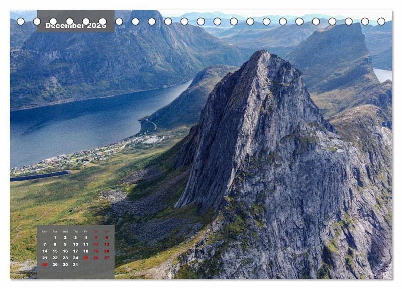
Task: Click date 22 in the calendar grid
Action: coord(55,258)
